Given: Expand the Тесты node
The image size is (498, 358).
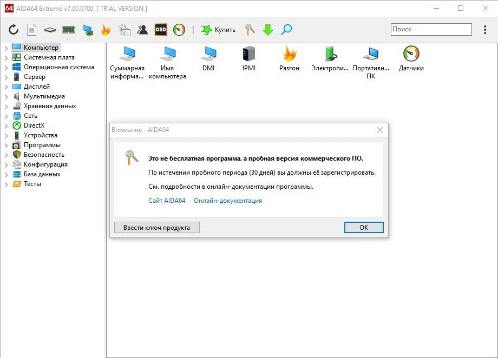Looking at the screenshot, I should coord(6,184).
